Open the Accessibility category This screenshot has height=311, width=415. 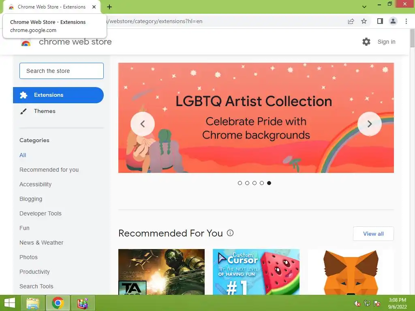click(36, 184)
